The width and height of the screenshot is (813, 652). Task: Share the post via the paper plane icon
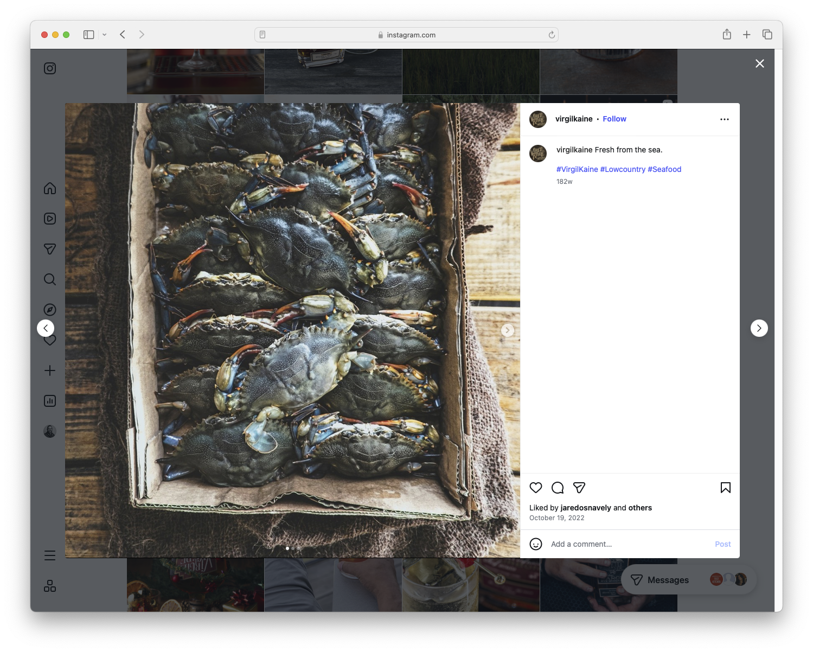click(x=579, y=488)
